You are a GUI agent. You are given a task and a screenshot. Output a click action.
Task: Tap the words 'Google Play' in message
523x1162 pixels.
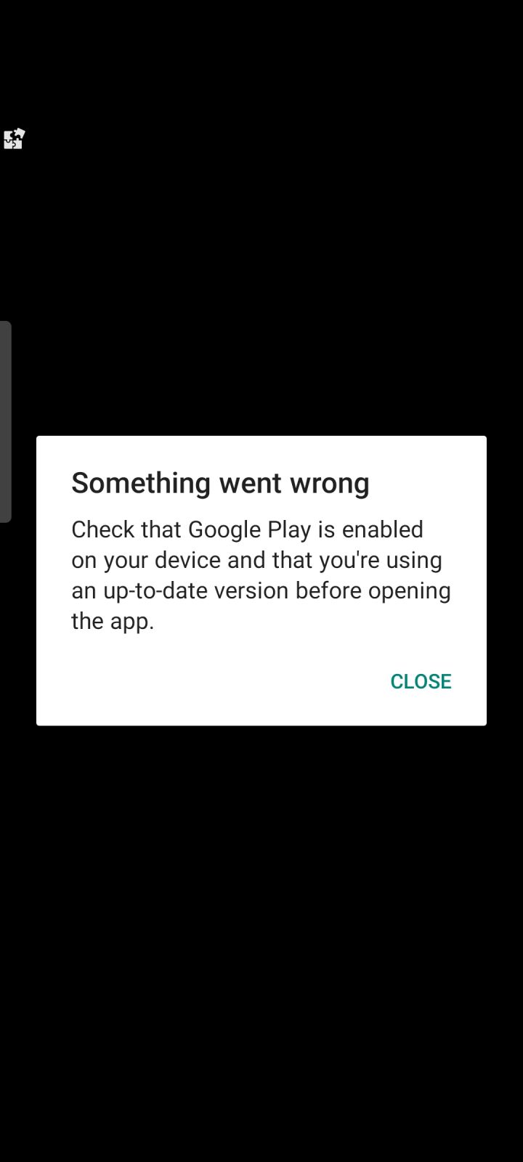coord(250,529)
